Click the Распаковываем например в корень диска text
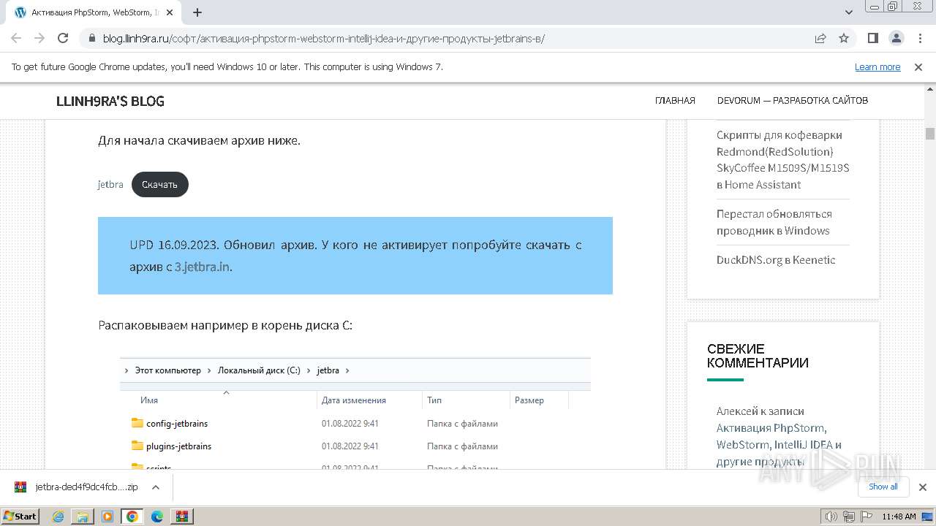 [225, 325]
